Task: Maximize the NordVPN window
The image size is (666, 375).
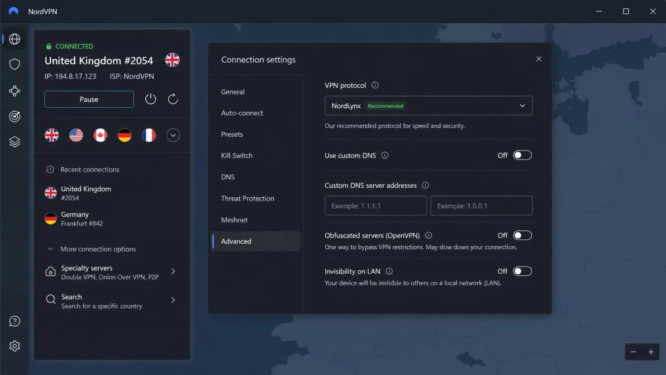Action: pyautogui.click(x=626, y=11)
